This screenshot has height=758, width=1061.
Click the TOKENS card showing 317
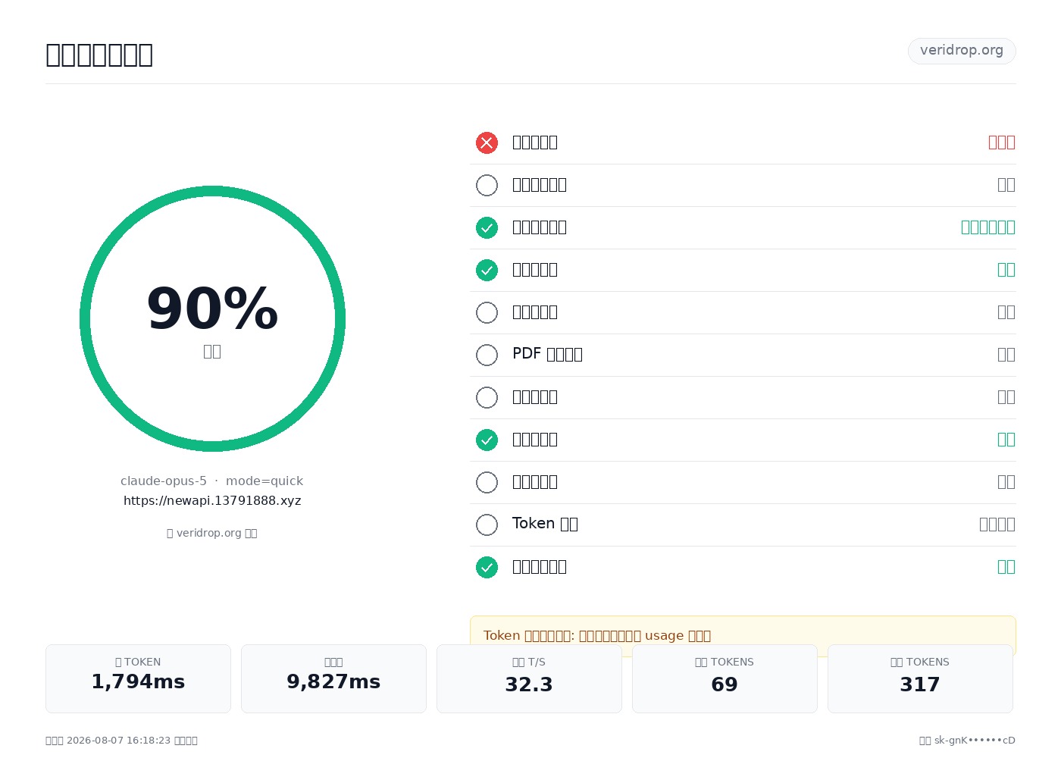[920, 678]
